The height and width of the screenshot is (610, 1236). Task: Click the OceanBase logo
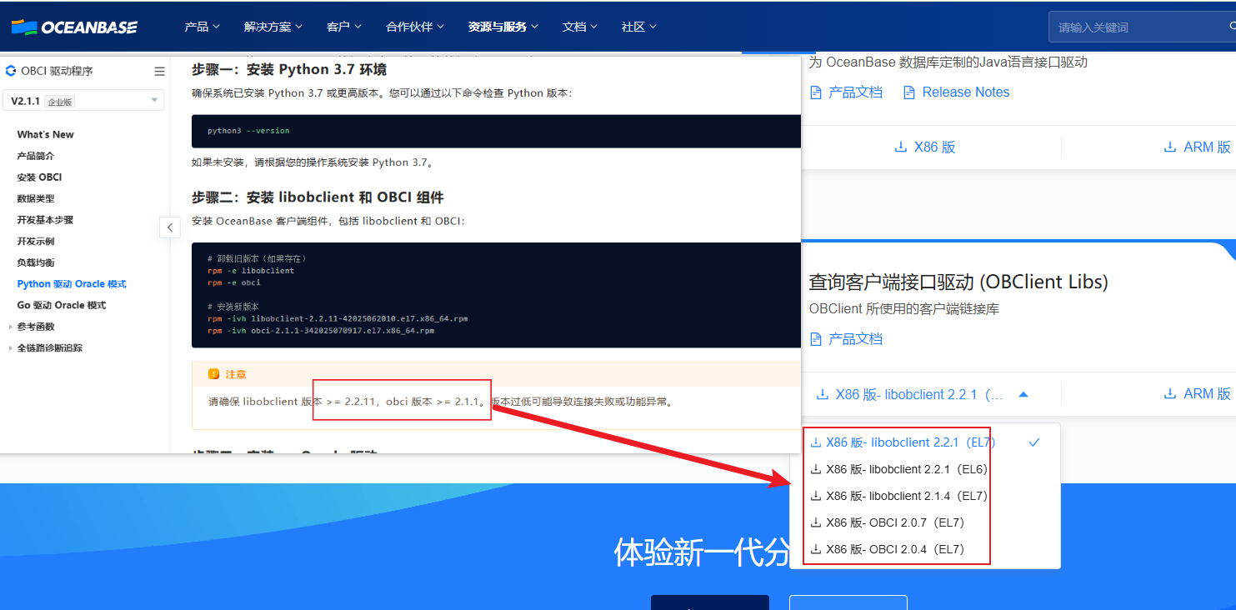click(74, 27)
